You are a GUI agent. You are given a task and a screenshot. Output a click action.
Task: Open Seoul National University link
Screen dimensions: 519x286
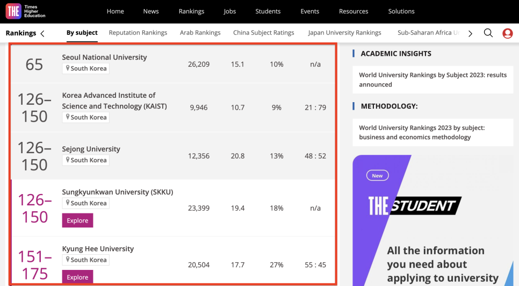pos(104,58)
